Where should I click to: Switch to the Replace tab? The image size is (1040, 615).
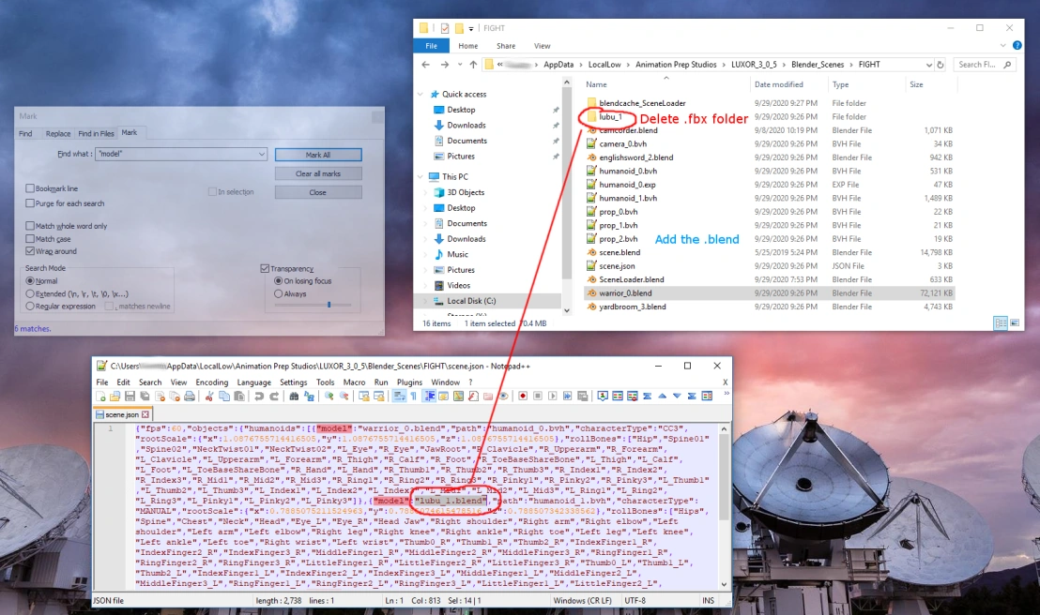tap(57, 133)
